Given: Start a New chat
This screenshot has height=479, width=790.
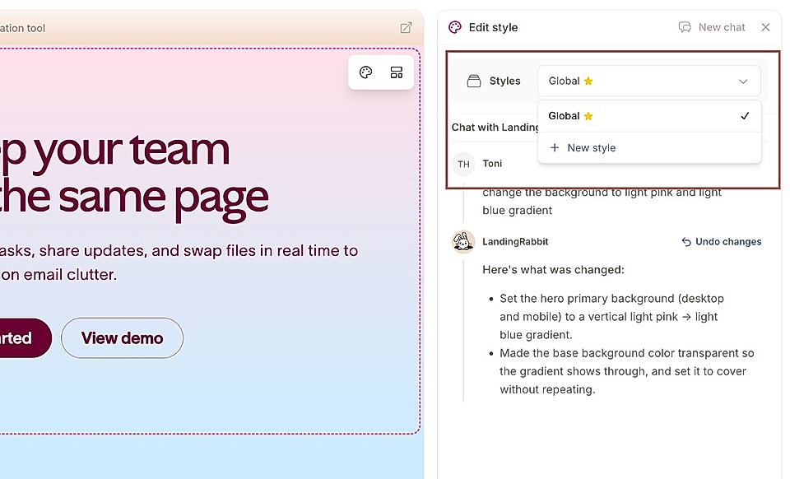Looking at the screenshot, I should [712, 27].
